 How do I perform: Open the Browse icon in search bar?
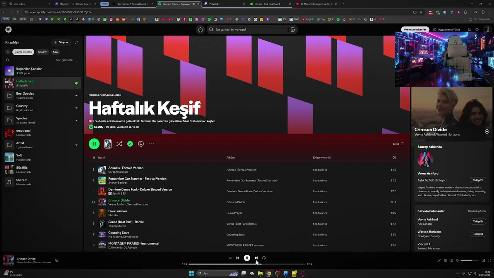click(x=293, y=30)
